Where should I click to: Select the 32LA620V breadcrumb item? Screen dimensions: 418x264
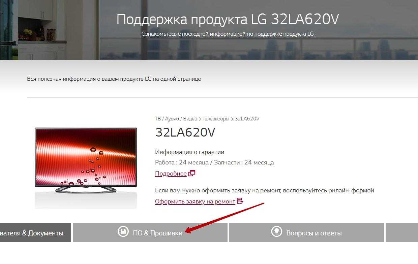pyautogui.click(x=247, y=119)
